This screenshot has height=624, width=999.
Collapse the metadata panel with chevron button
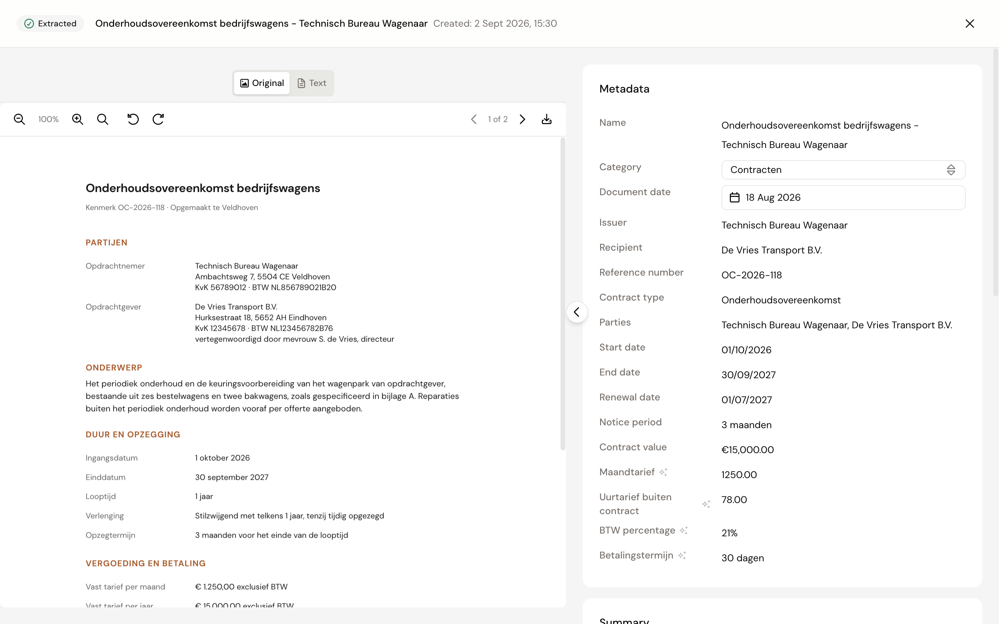tap(577, 312)
